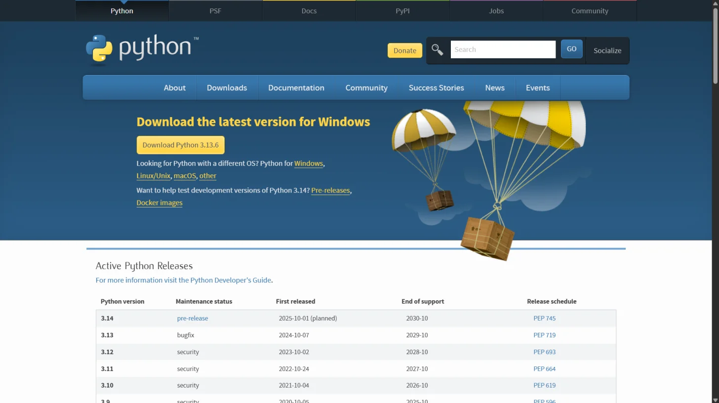Click the '2028-10' end of support cell

coord(417,352)
